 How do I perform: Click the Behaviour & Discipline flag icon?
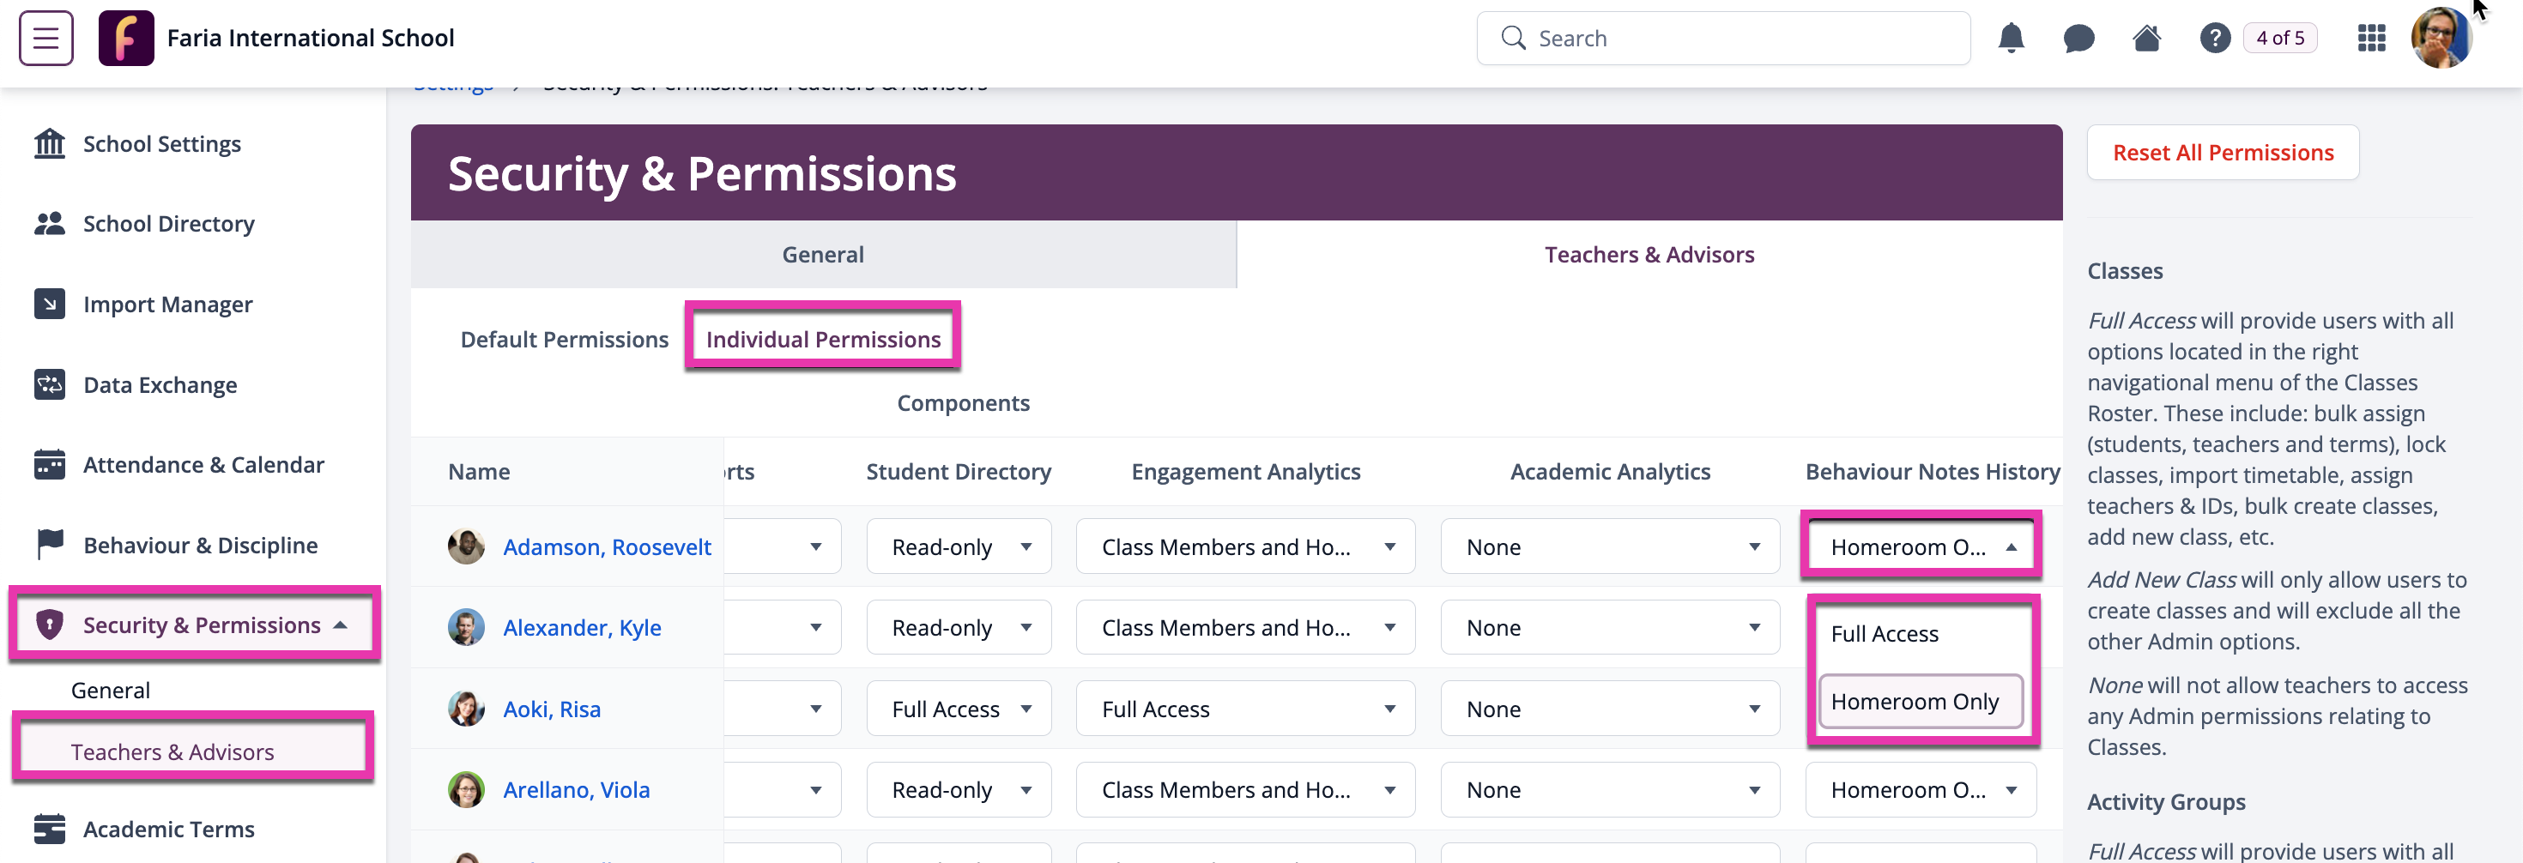[49, 545]
